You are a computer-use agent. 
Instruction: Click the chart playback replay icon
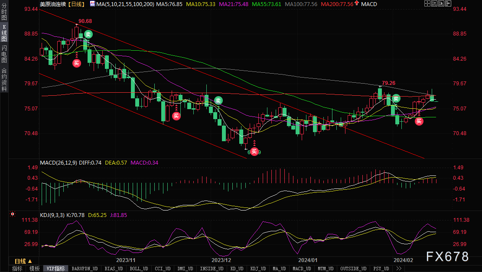click(441, 3)
